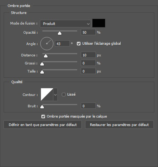Click the Distance value field
158x167 pixels.
tap(88, 55)
